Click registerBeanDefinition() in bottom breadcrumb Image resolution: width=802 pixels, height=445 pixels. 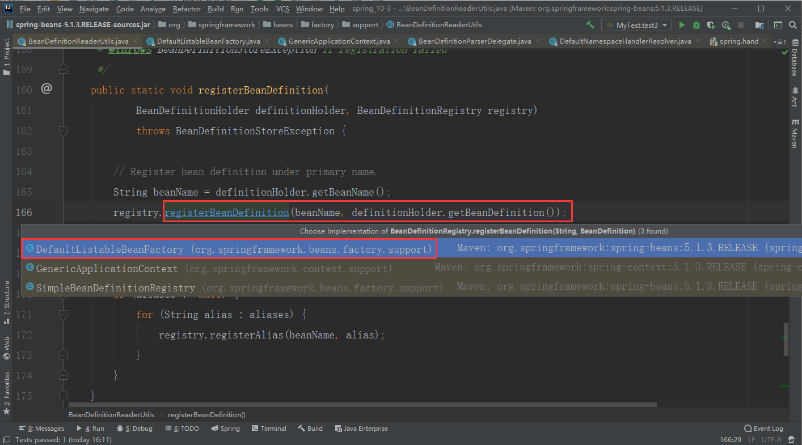click(x=207, y=414)
